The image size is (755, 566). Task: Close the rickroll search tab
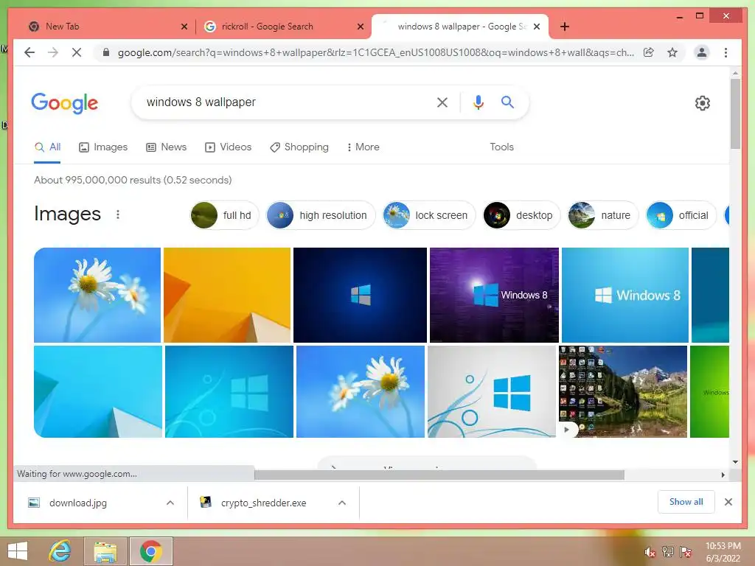[x=360, y=27]
